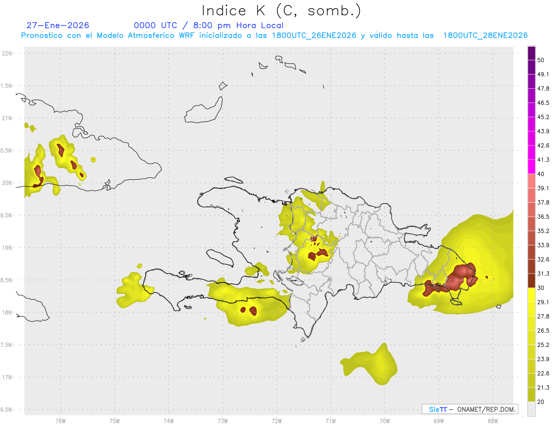Click the bright magenta swatch between 40 and 41.3
Screen dimensions: 553x427
tap(532, 166)
